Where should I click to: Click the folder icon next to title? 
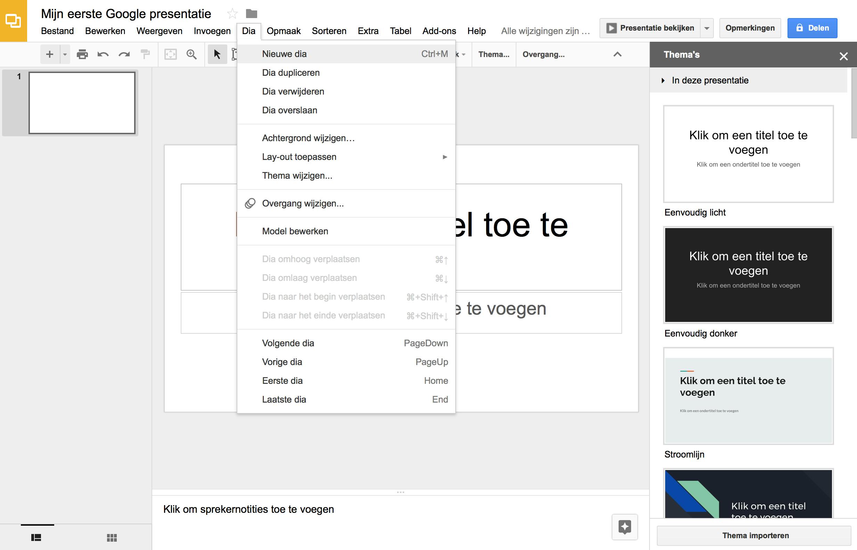point(252,14)
